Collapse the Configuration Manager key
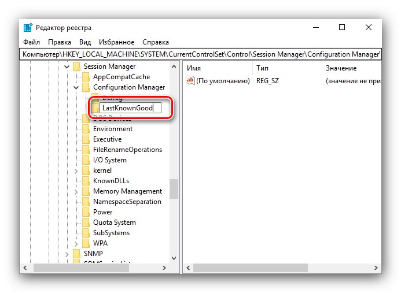Image resolution: width=401 pixels, height=293 pixels. (x=76, y=88)
